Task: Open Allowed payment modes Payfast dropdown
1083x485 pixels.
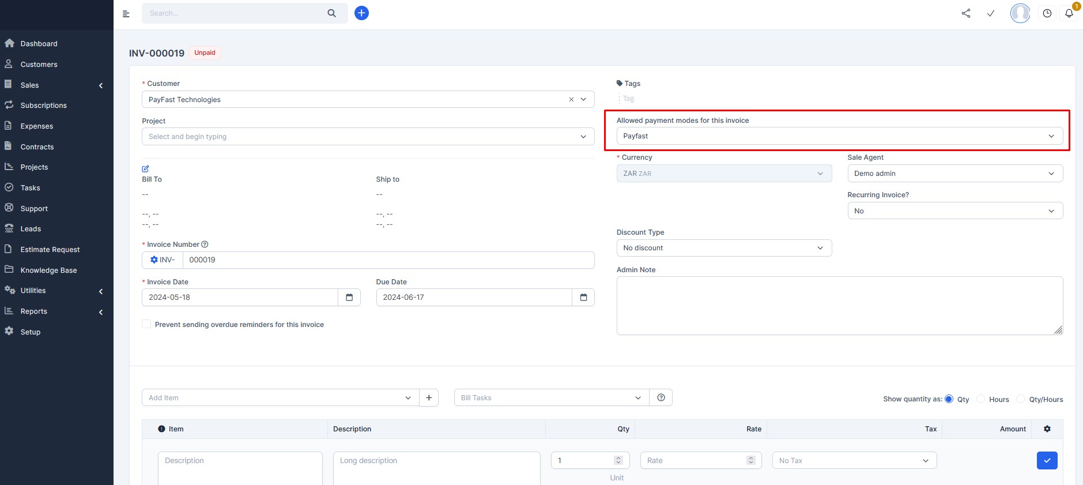Action: 840,136
